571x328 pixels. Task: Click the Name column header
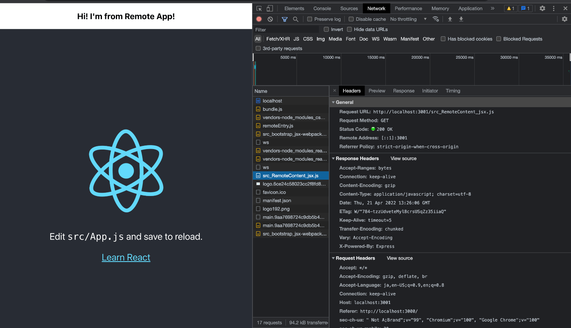(x=290, y=91)
